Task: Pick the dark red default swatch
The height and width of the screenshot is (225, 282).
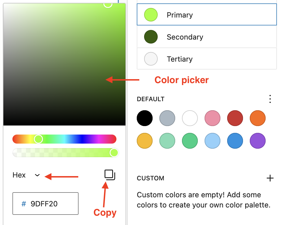Action: point(235,118)
